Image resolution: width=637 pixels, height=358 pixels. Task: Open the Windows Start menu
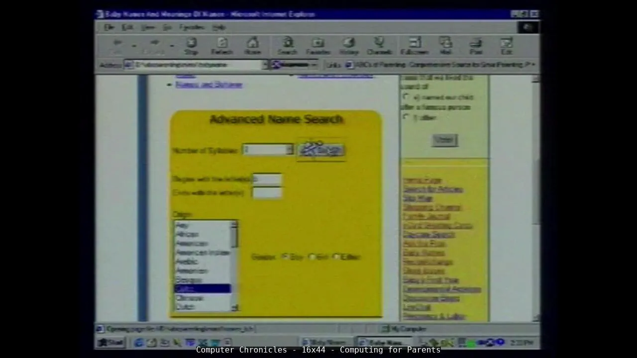click(111, 342)
